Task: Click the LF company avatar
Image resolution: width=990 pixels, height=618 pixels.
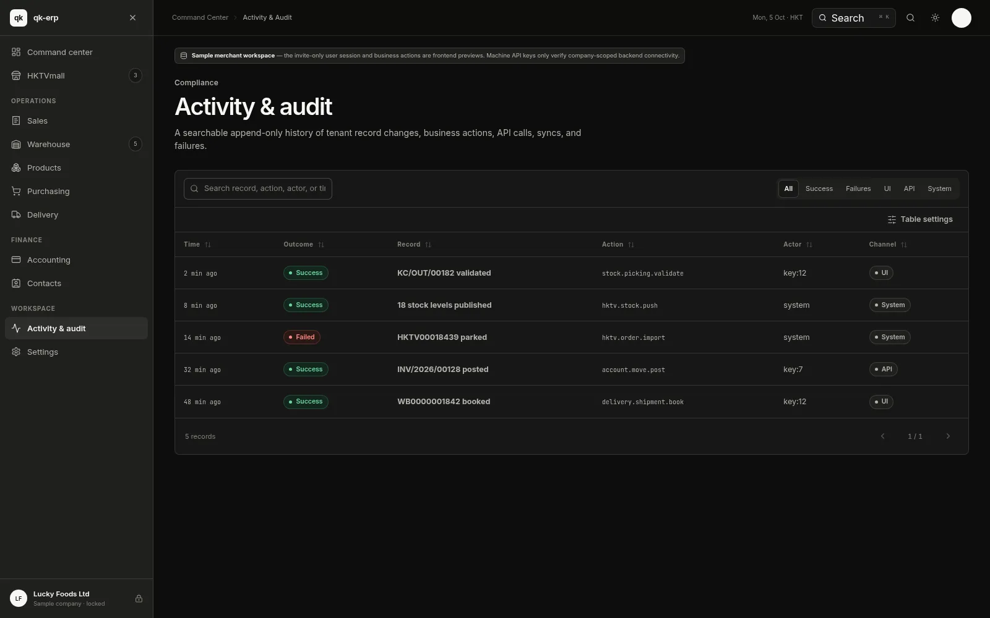Action: click(x=19, y=598)
